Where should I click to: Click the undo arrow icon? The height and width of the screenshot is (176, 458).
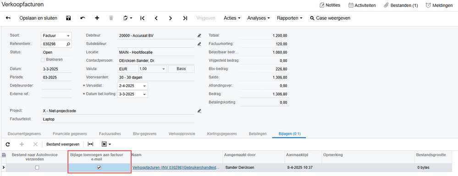83,18
